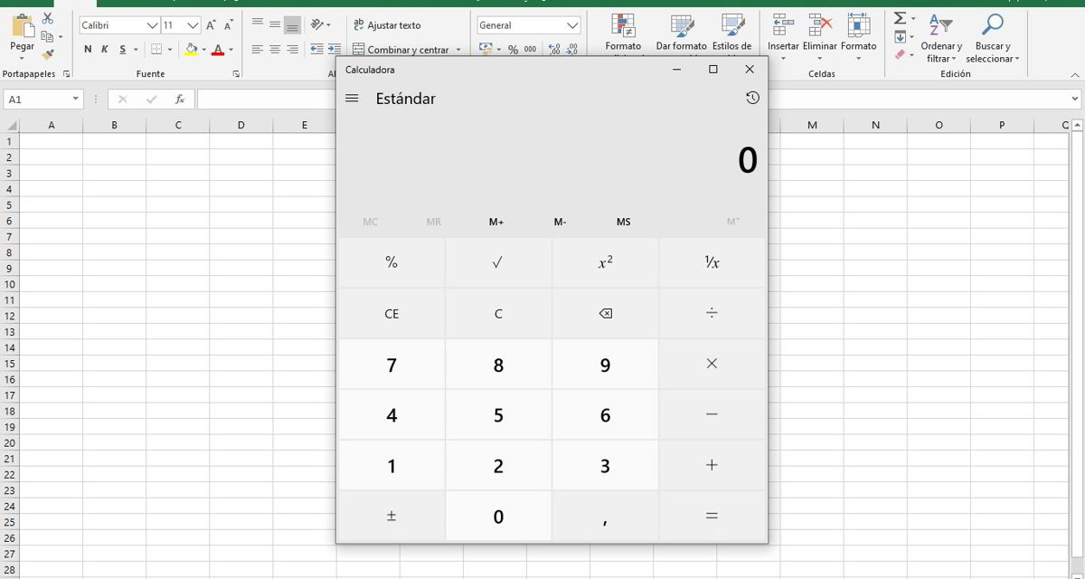The image size is (1085, 579).
Task: Select column B header
Action: click(x=114, y=125)
